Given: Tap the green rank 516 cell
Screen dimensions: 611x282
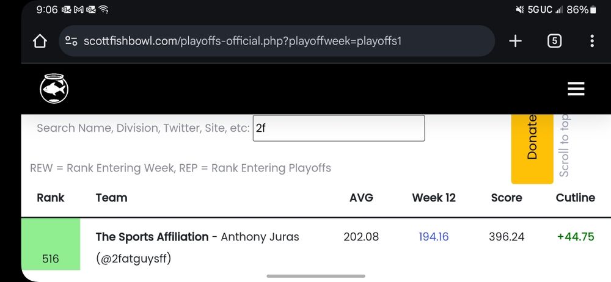Looking at the screenshot, I should coord(51,244).
